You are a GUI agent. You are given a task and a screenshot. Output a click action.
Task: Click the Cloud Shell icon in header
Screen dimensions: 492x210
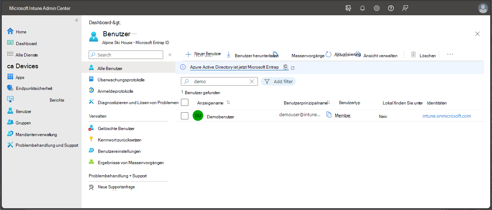pos(348,8)
